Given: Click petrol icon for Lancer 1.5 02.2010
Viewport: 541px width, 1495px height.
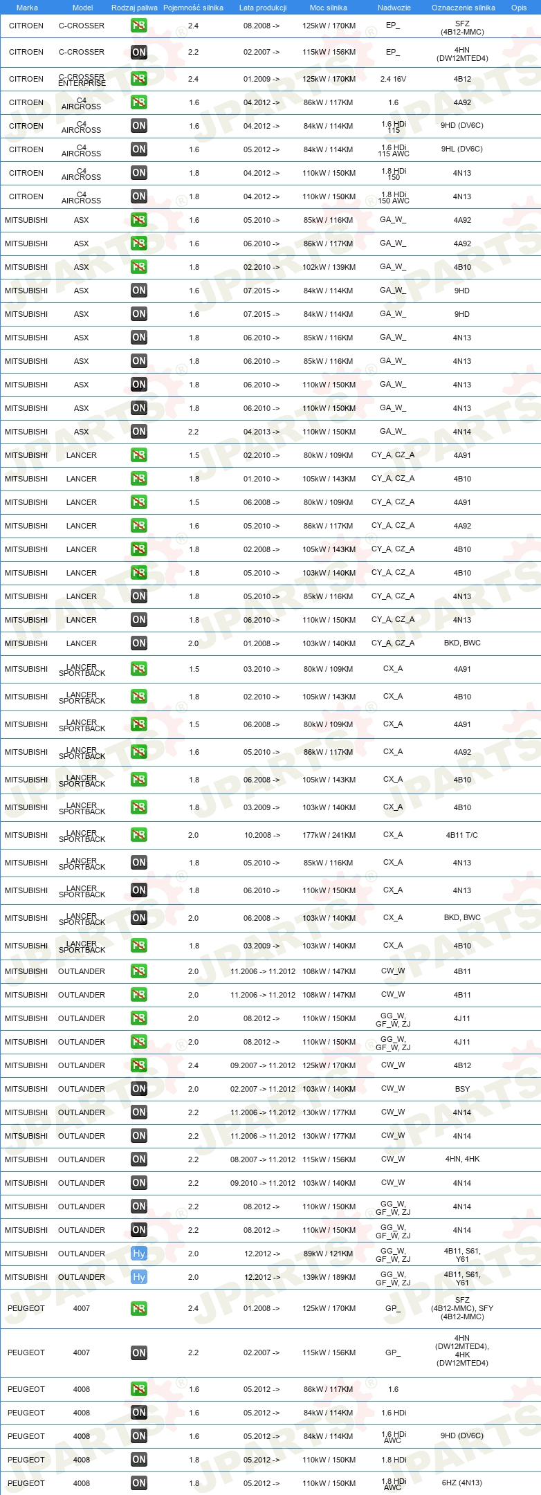Looking at the screenshot, I should click(x=139, y=455).
